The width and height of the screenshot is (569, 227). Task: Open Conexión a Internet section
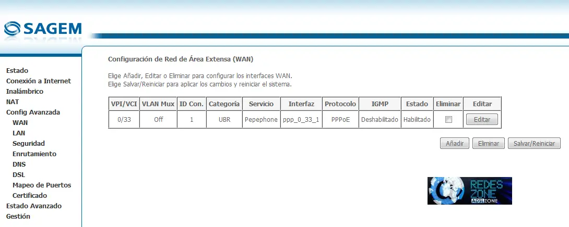(39, 81)
